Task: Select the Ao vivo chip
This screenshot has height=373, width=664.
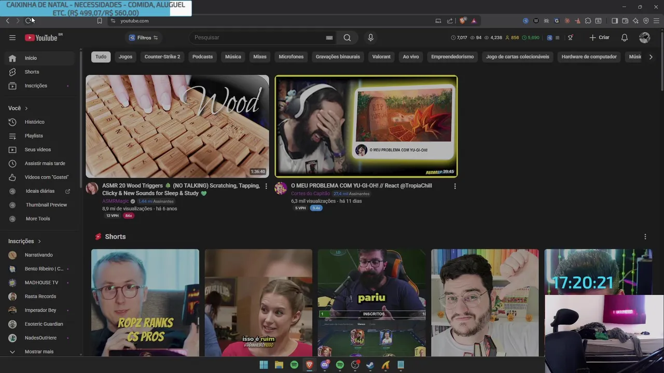Action: pyautogui.click(x=411, y=57)
